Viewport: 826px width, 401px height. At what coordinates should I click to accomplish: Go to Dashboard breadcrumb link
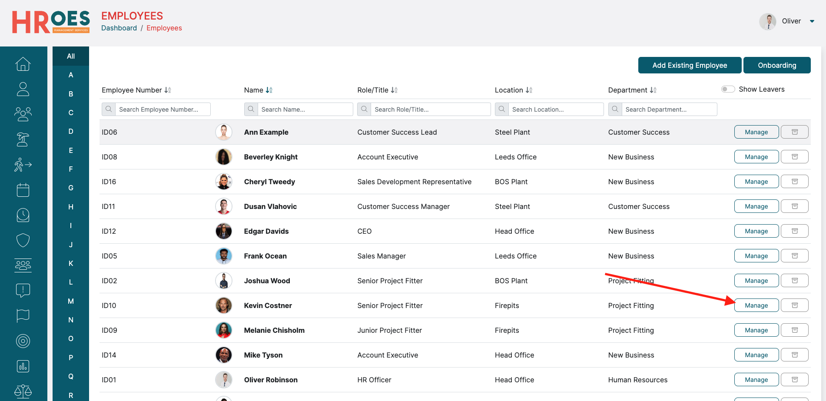click(x=119, y=28)
